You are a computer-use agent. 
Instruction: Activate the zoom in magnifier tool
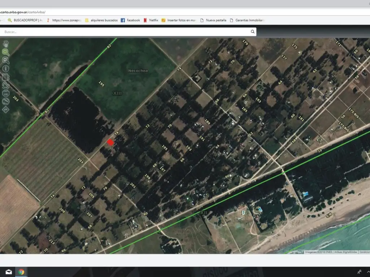6,52
